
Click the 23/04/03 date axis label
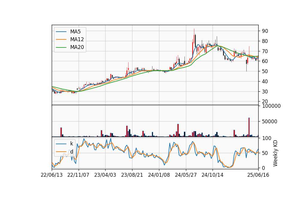pos(105,175)
